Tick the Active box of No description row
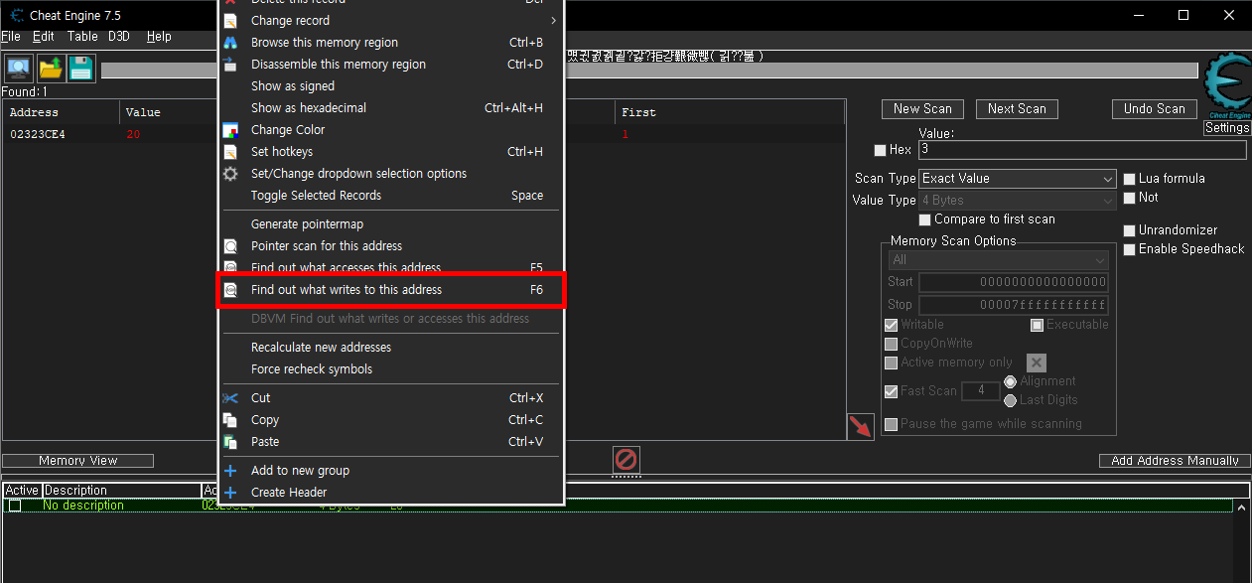Viewport: 1252px width, 583px height. (x=15, y=506)
